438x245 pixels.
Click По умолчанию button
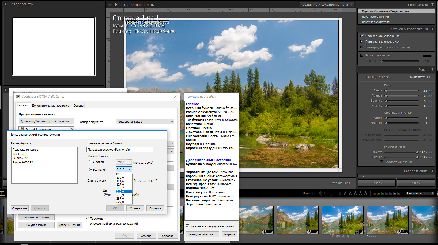[36, 225]
